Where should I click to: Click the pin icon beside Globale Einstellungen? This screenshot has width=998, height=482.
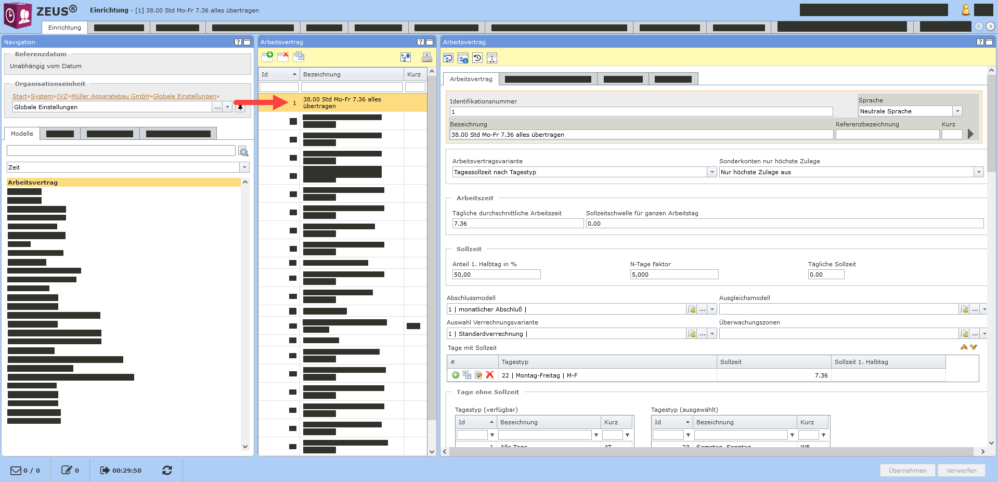[240, 107]
